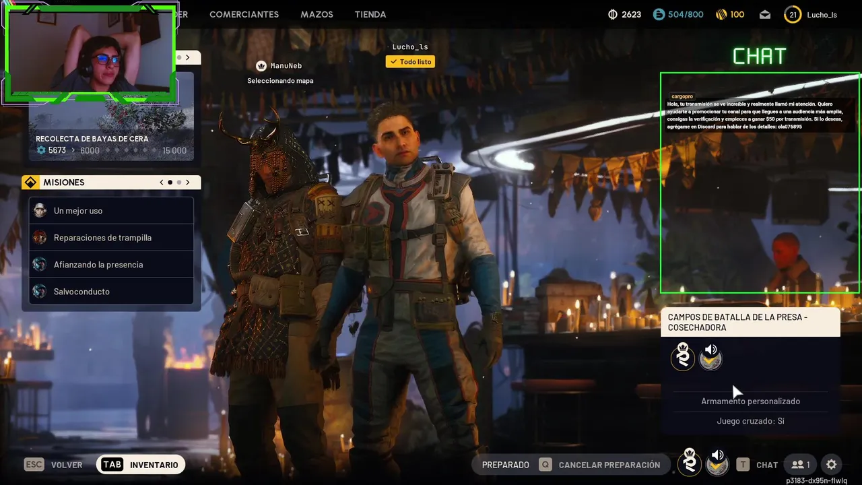
Task: Open CHAT from the bottom bar
Action: pos(767,465)
